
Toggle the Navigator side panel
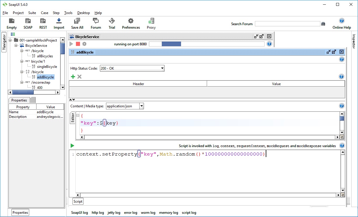[x=4, y=42]
